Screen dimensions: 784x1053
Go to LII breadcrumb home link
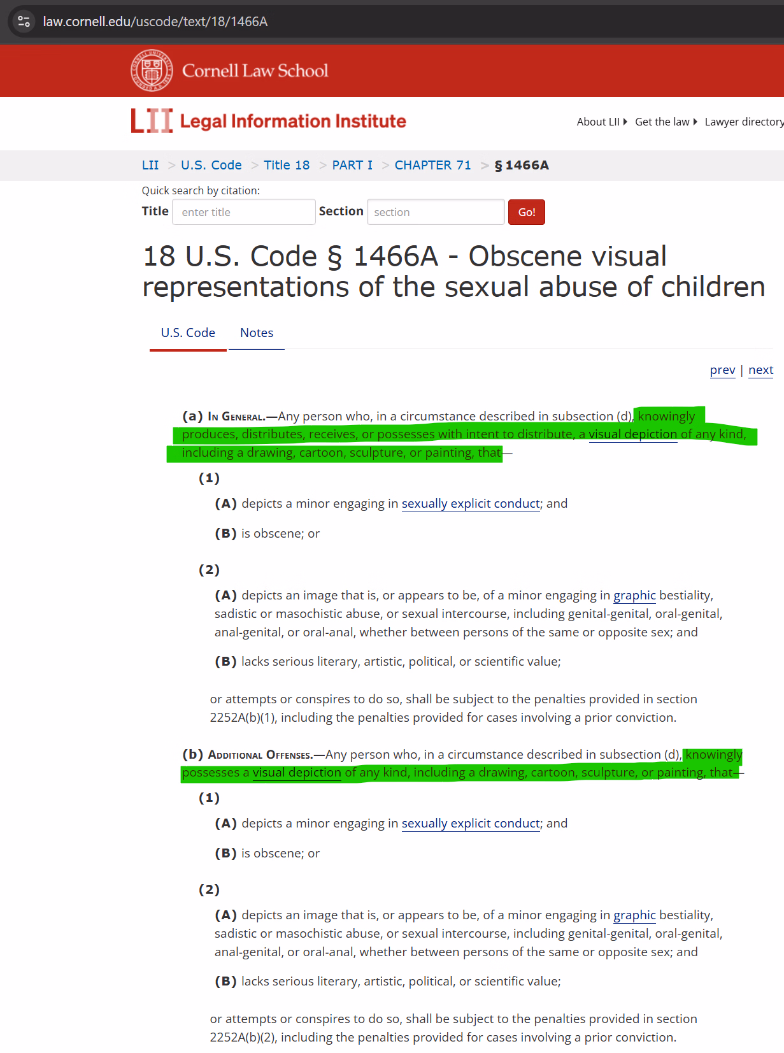(150, 165)
